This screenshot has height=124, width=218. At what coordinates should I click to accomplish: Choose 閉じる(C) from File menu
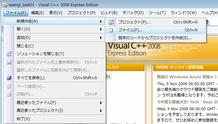54,46
